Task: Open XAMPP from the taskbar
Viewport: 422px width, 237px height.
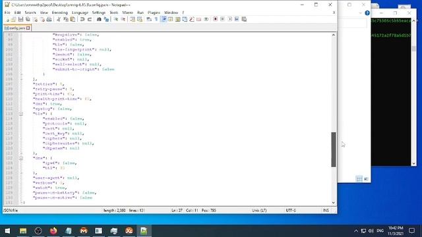Action: coord(129,231)
